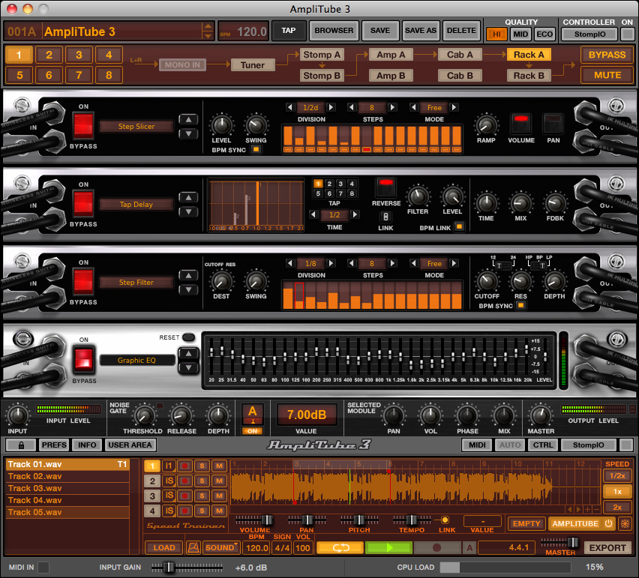Toggle the Graphic EQ ON/BYPASS switch
Screen dimensions: 639x578
point(83,359)
